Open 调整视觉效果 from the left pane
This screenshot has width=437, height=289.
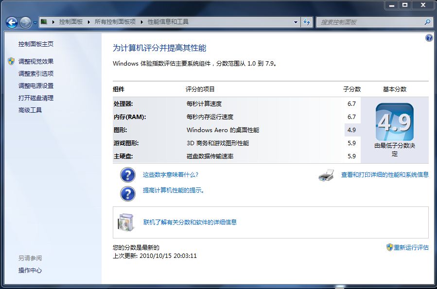point(36,61)
